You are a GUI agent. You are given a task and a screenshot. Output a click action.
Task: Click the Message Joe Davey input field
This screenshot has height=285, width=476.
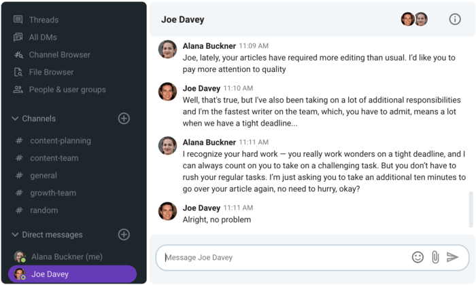286,257
